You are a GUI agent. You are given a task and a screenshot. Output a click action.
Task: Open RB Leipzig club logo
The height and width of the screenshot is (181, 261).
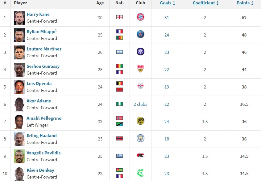(x=140, y=86)
